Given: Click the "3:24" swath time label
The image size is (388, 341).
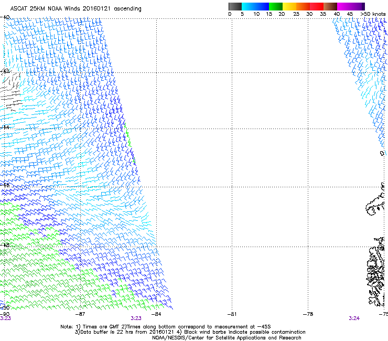Looking at the screenshot, I should pyautogui.click(x=354, y=318).
